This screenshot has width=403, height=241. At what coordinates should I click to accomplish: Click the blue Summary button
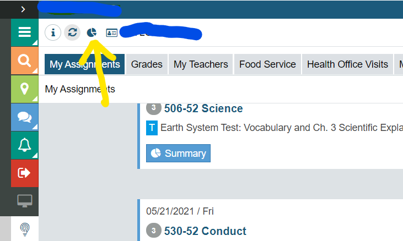[179, 154]
